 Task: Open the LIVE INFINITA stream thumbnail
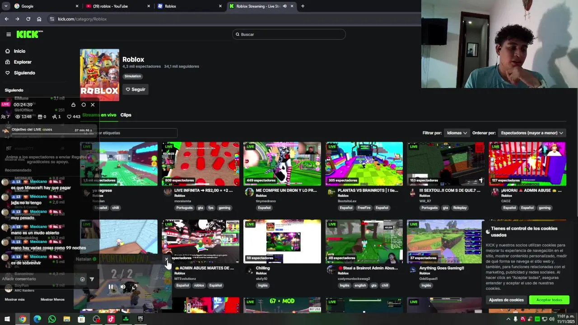coord(200,164)
